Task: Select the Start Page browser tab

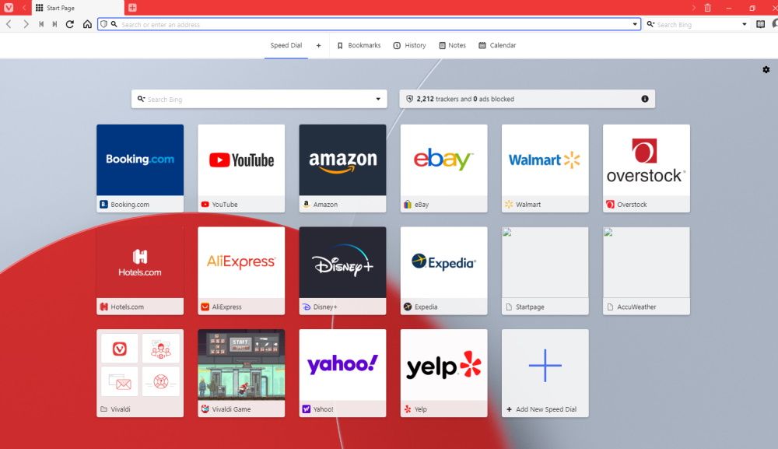Action: pyautogui.click(x=77, y=8)
